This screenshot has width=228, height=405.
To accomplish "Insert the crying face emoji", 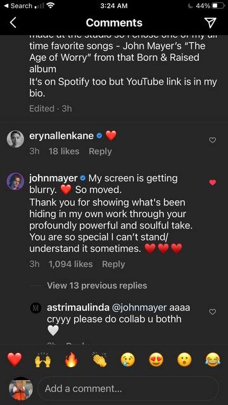I will point(128,359).
